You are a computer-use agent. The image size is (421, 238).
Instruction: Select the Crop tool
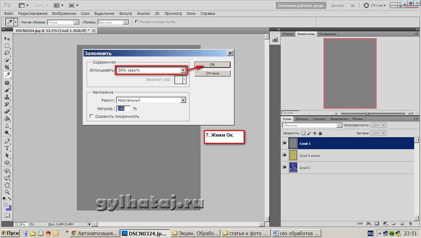7,68
